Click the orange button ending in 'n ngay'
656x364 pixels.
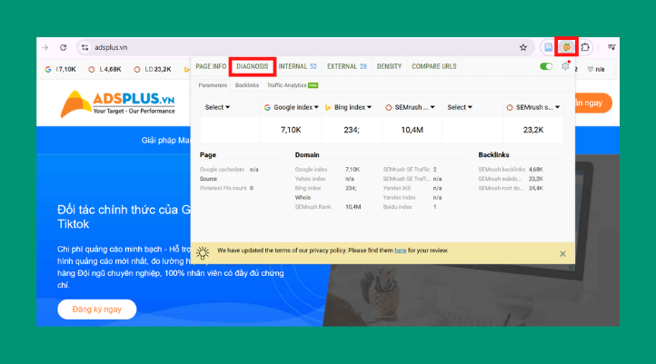pos(593,103)
